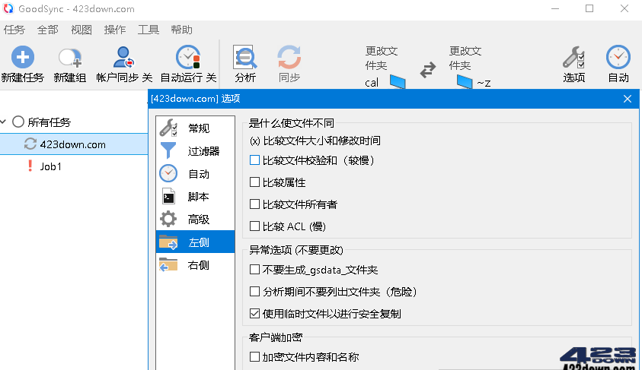Collapse the All Jobs (所有任务) tree chevron
642x370 pixels.
4,122
